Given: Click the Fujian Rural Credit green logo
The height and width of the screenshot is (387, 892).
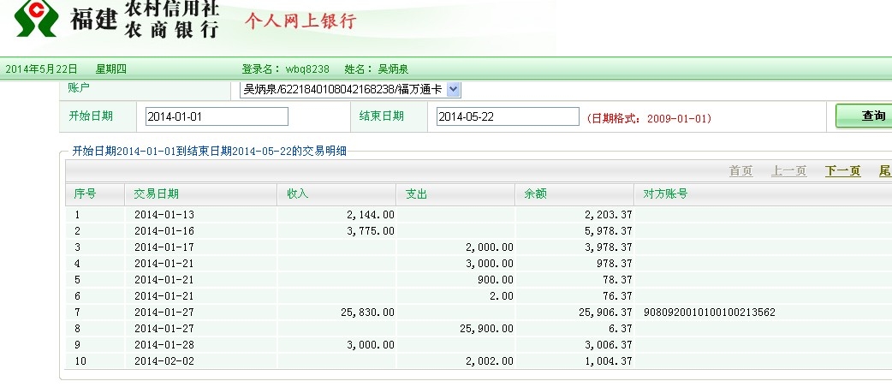Looking at the screenshot, I should (37, 18).
